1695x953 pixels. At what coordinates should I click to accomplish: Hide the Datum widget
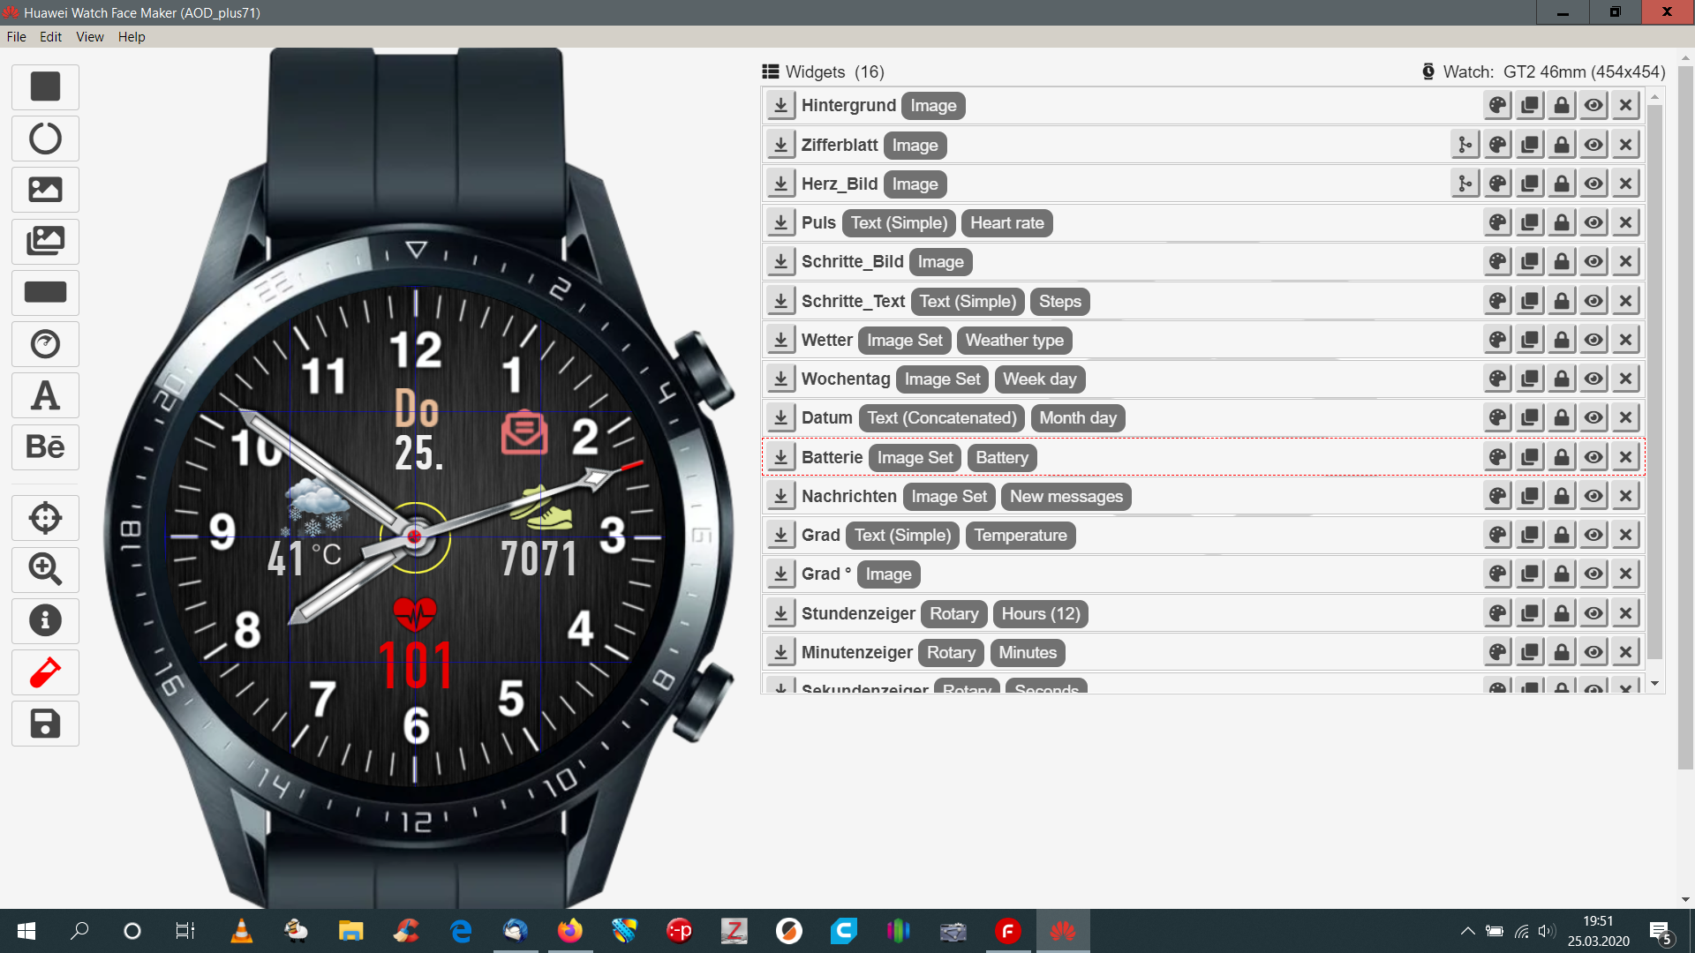tap(1593, 417)
